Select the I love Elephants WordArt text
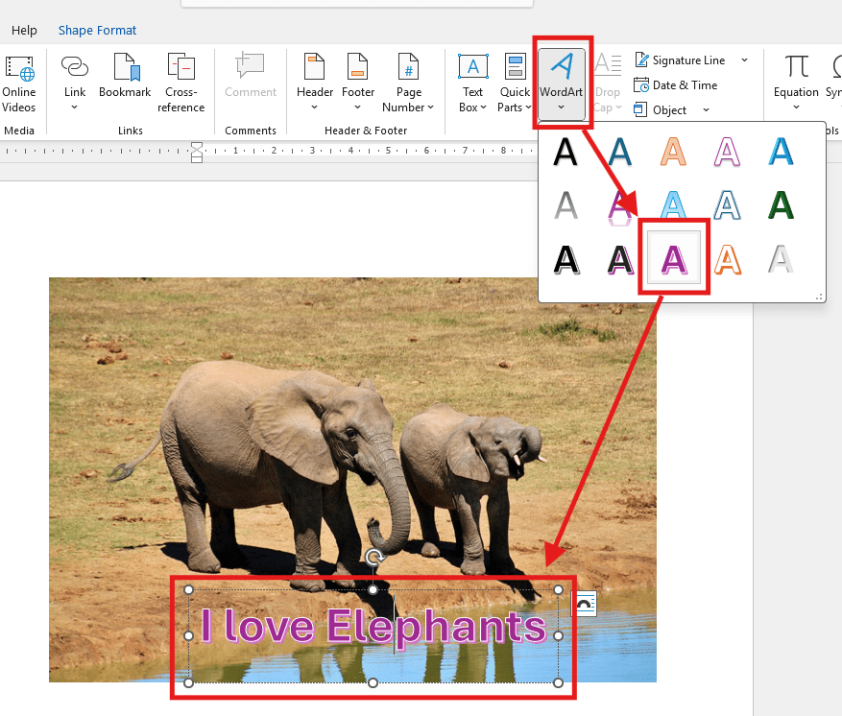The width and height of the screenshot is (842, 716). click(x=373, y=627)
